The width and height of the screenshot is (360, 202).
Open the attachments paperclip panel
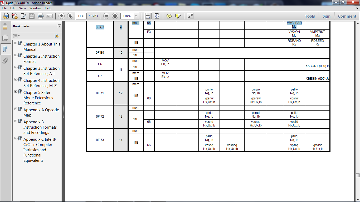pyautogui.click(x=5, y=61)
